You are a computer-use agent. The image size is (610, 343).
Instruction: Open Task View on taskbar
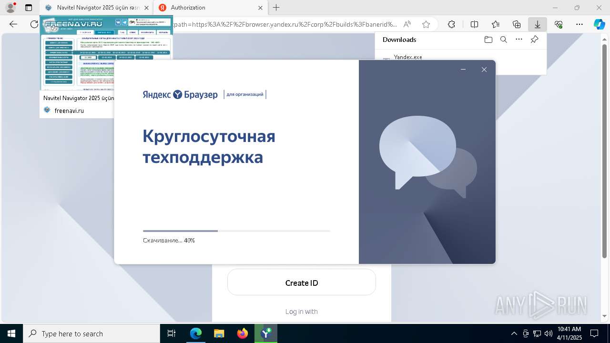172,333
